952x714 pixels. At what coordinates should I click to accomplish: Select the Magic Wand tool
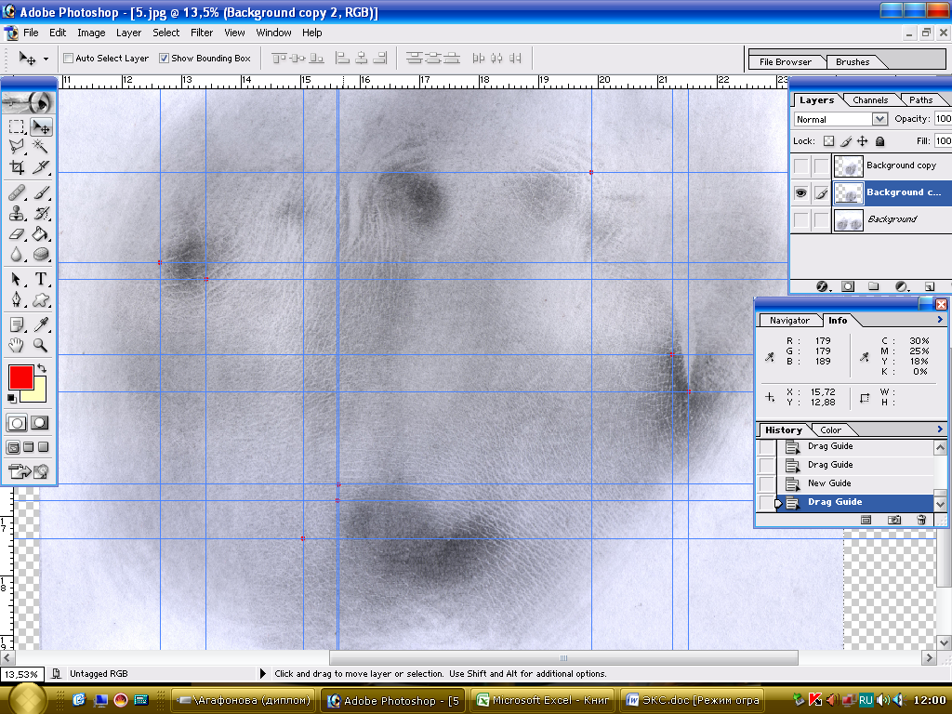(41, 146)
